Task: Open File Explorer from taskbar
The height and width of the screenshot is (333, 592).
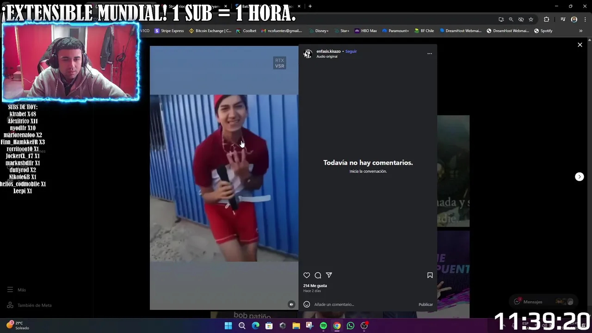Action: pyautogui.click(x=296, y=326)
